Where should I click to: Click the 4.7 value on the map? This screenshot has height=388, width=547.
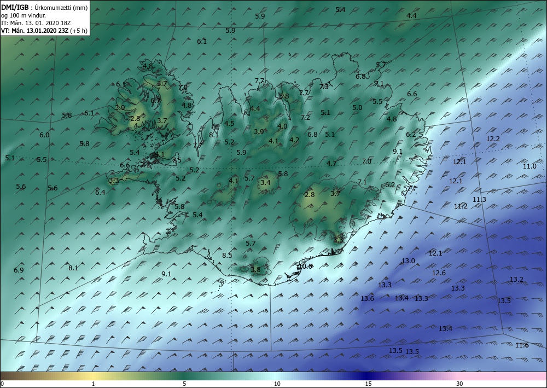click(x=332, y=163)
